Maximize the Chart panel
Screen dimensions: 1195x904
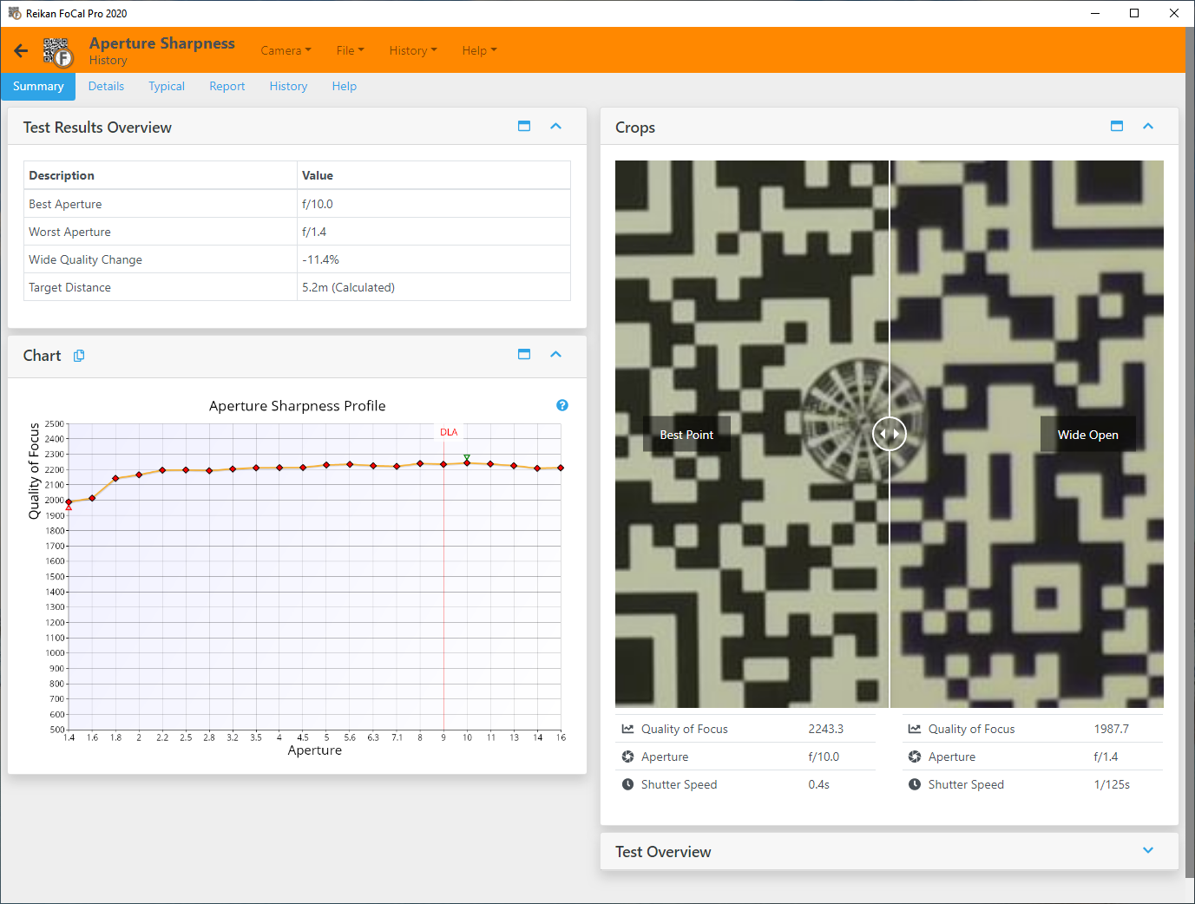(524, 354)
